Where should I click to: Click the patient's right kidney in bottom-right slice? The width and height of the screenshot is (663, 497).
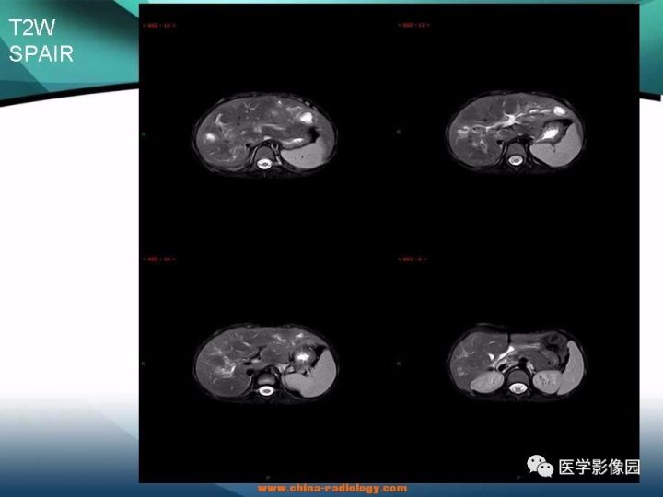[487, 381]
